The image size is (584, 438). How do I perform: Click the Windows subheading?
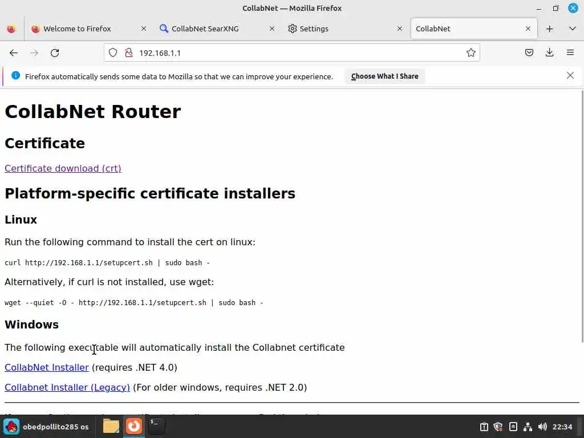pyautogui.click(x=32, y=325)
